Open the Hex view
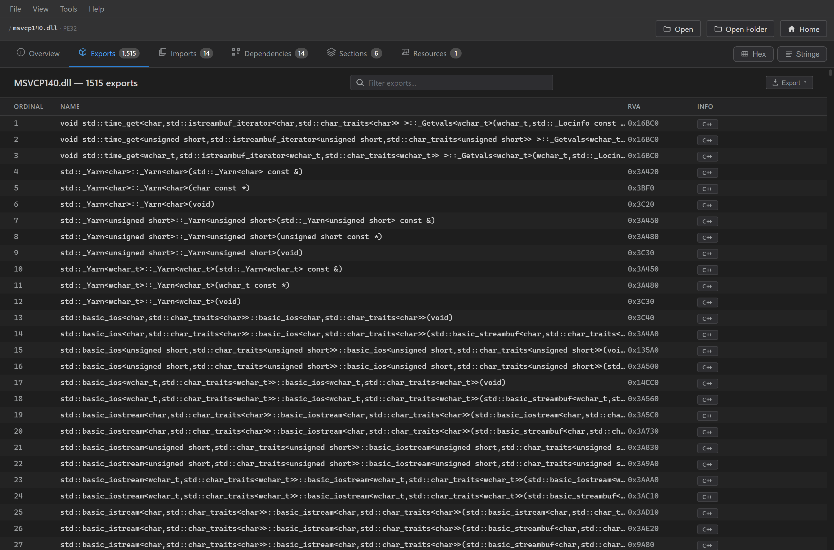The height and width of the screenshot is (550, 834). (x=753, y=54)
